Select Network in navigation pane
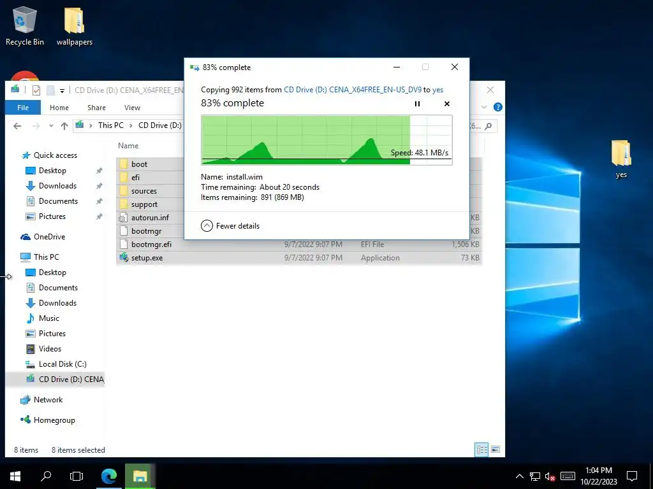The image size is (653, 489). [x=48, y=400]
